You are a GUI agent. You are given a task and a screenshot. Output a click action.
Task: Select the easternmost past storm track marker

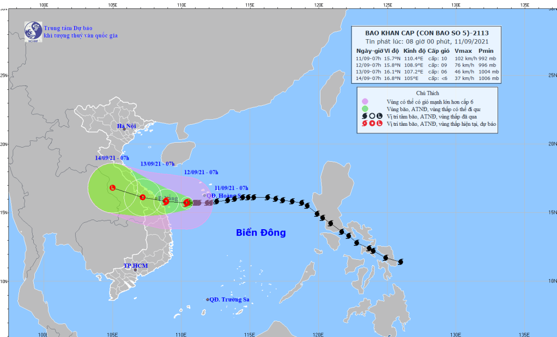pyautogui.click(x=401, y=262)
